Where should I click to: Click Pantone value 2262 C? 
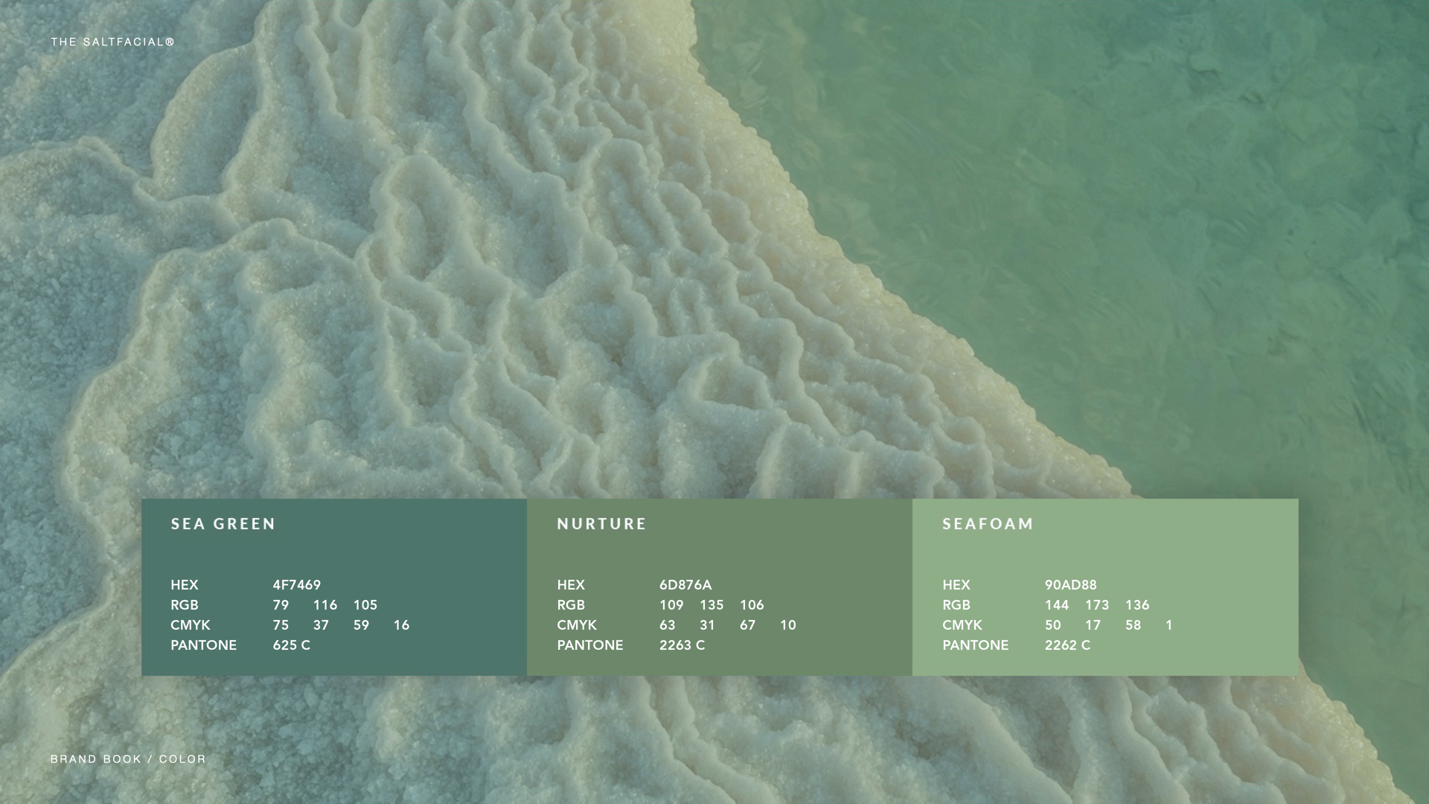point(1067,645)
